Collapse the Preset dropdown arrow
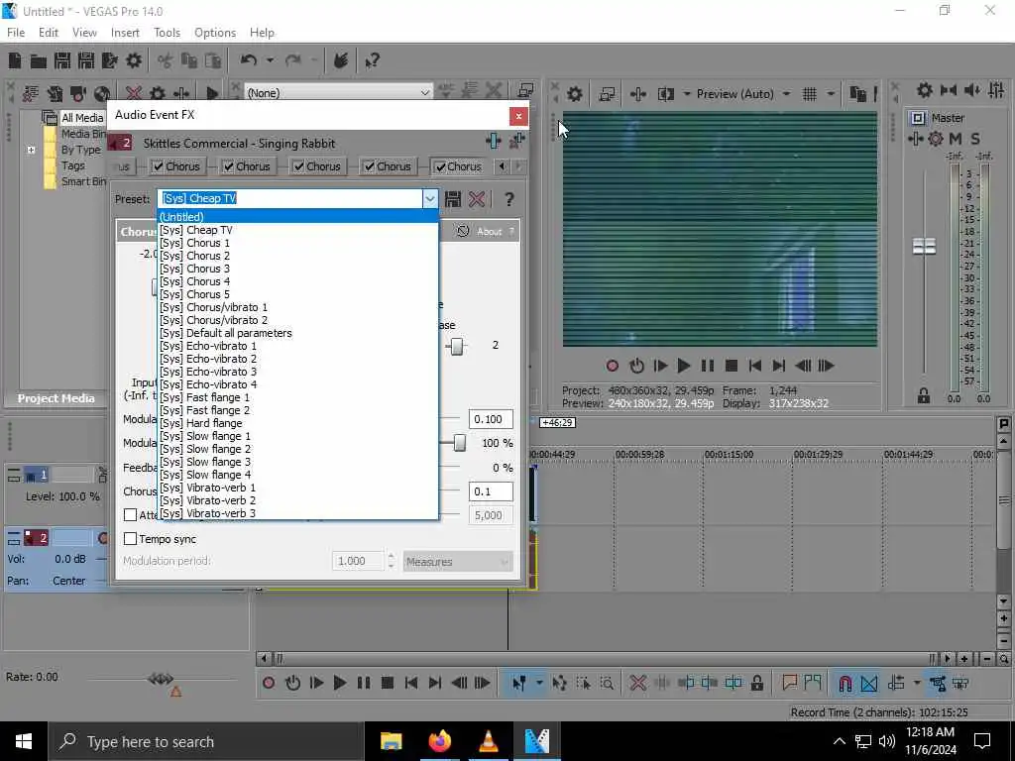Screen dimensions: 1015x761 coord(430,198)
